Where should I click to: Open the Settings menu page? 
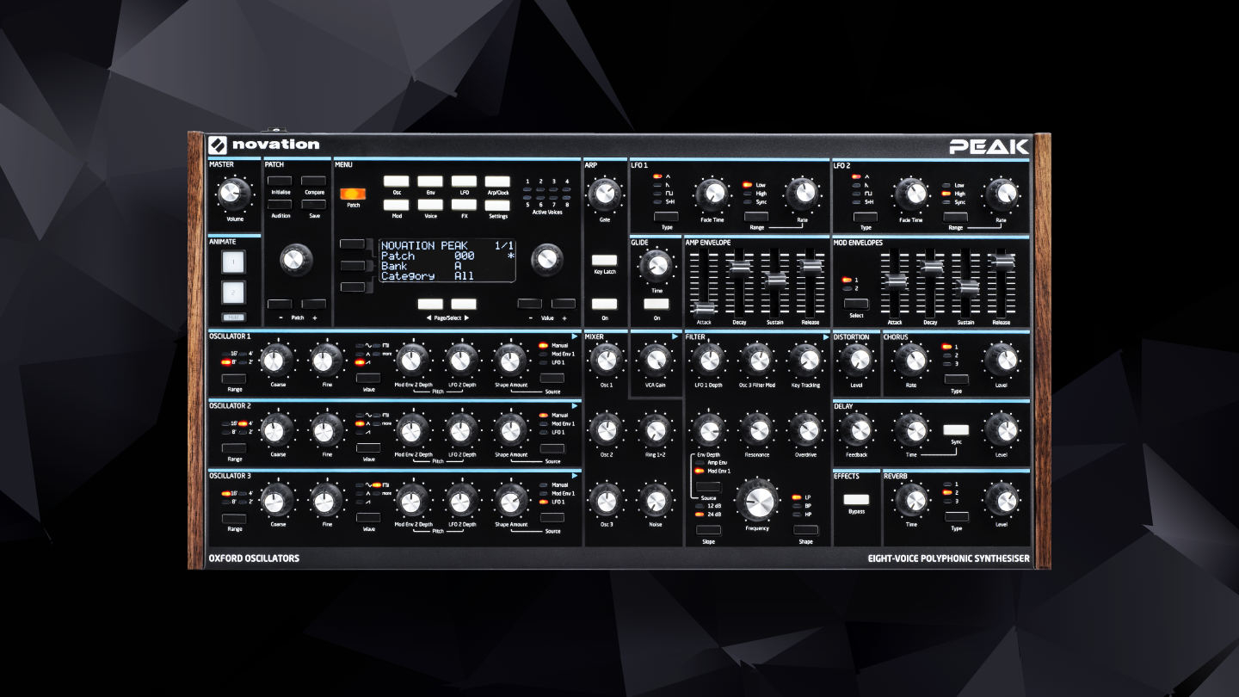[497, 205]
